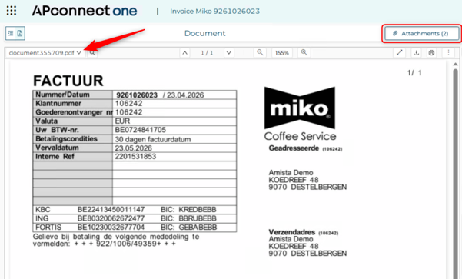Select '30 dagen factuurdatum' payment terms
The height and width of the screenshot is (279, 462).
153,139
